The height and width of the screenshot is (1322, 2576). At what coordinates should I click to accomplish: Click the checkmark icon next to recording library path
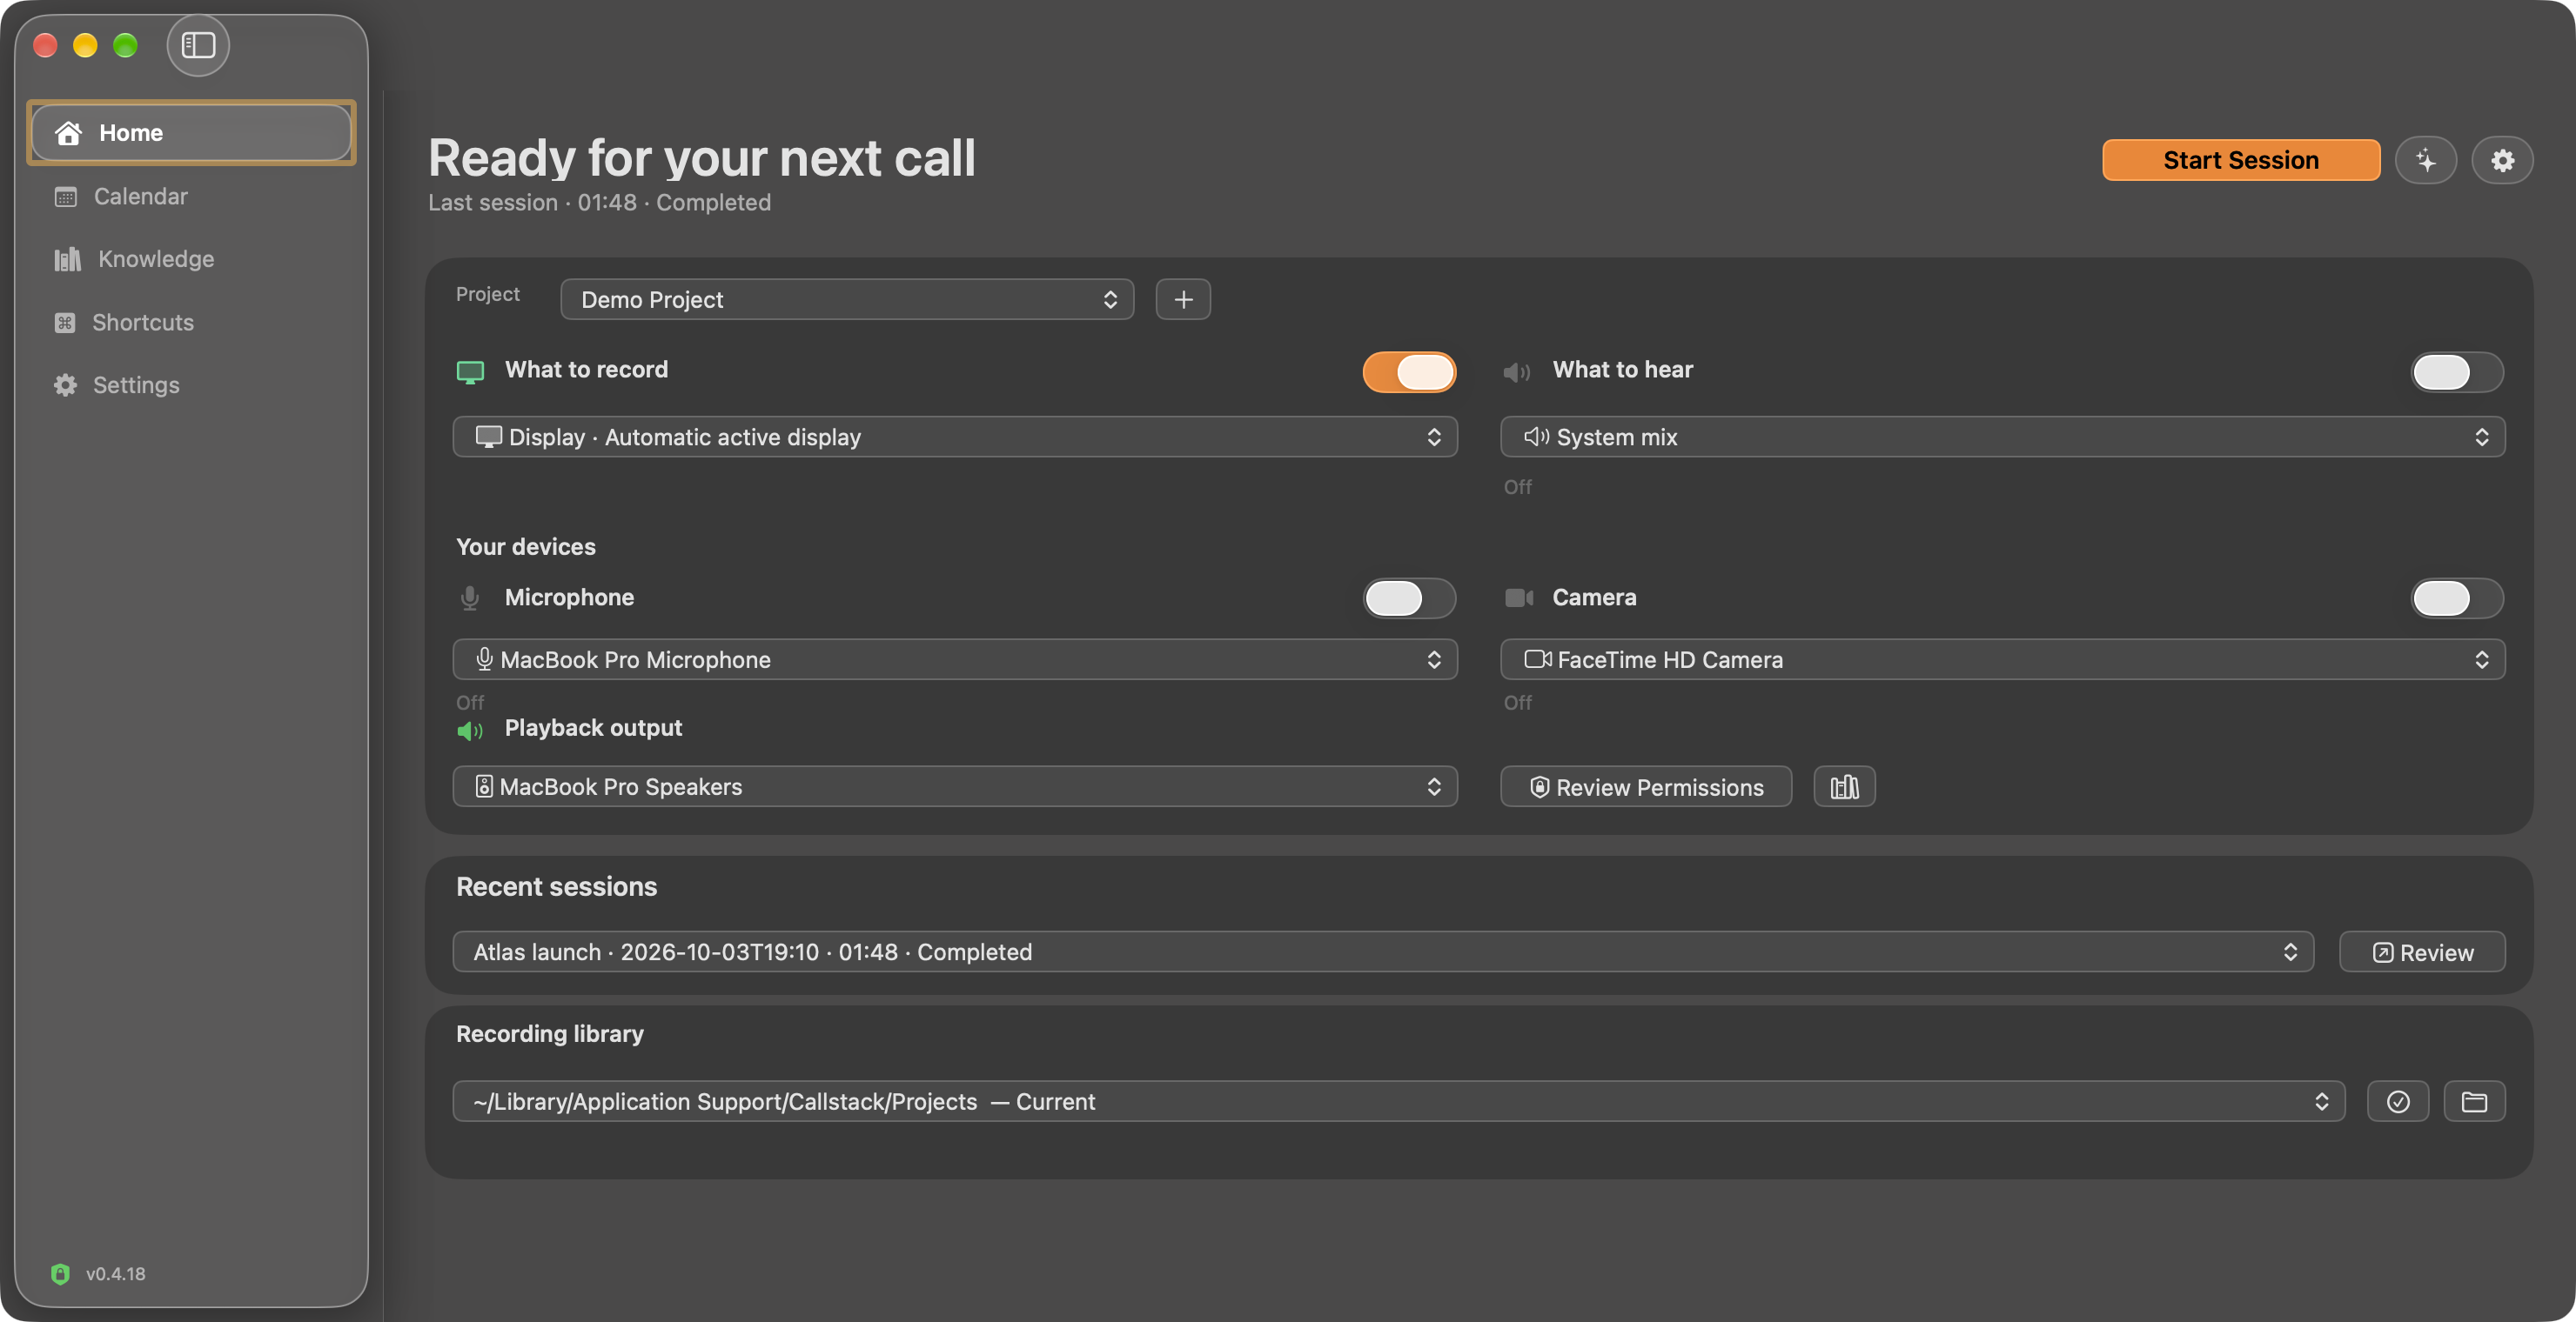[2398, 1101]
